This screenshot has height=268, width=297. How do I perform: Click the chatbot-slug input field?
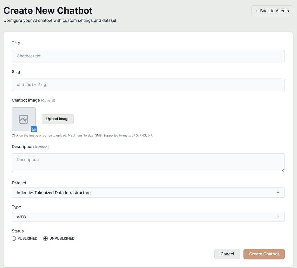pos(148,85)
